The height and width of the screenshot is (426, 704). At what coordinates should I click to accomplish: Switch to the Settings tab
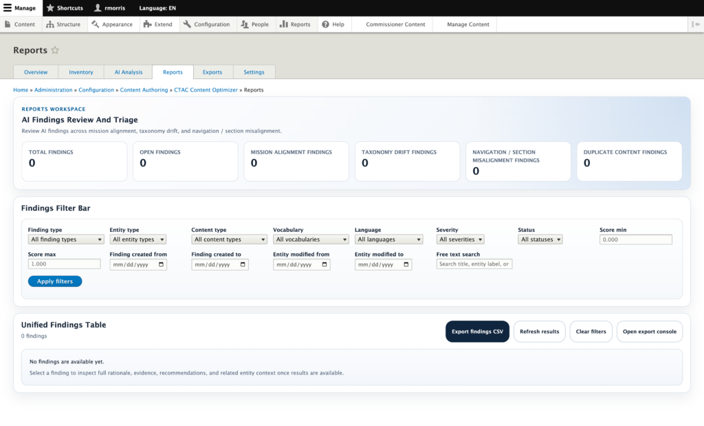coord(254,72)
